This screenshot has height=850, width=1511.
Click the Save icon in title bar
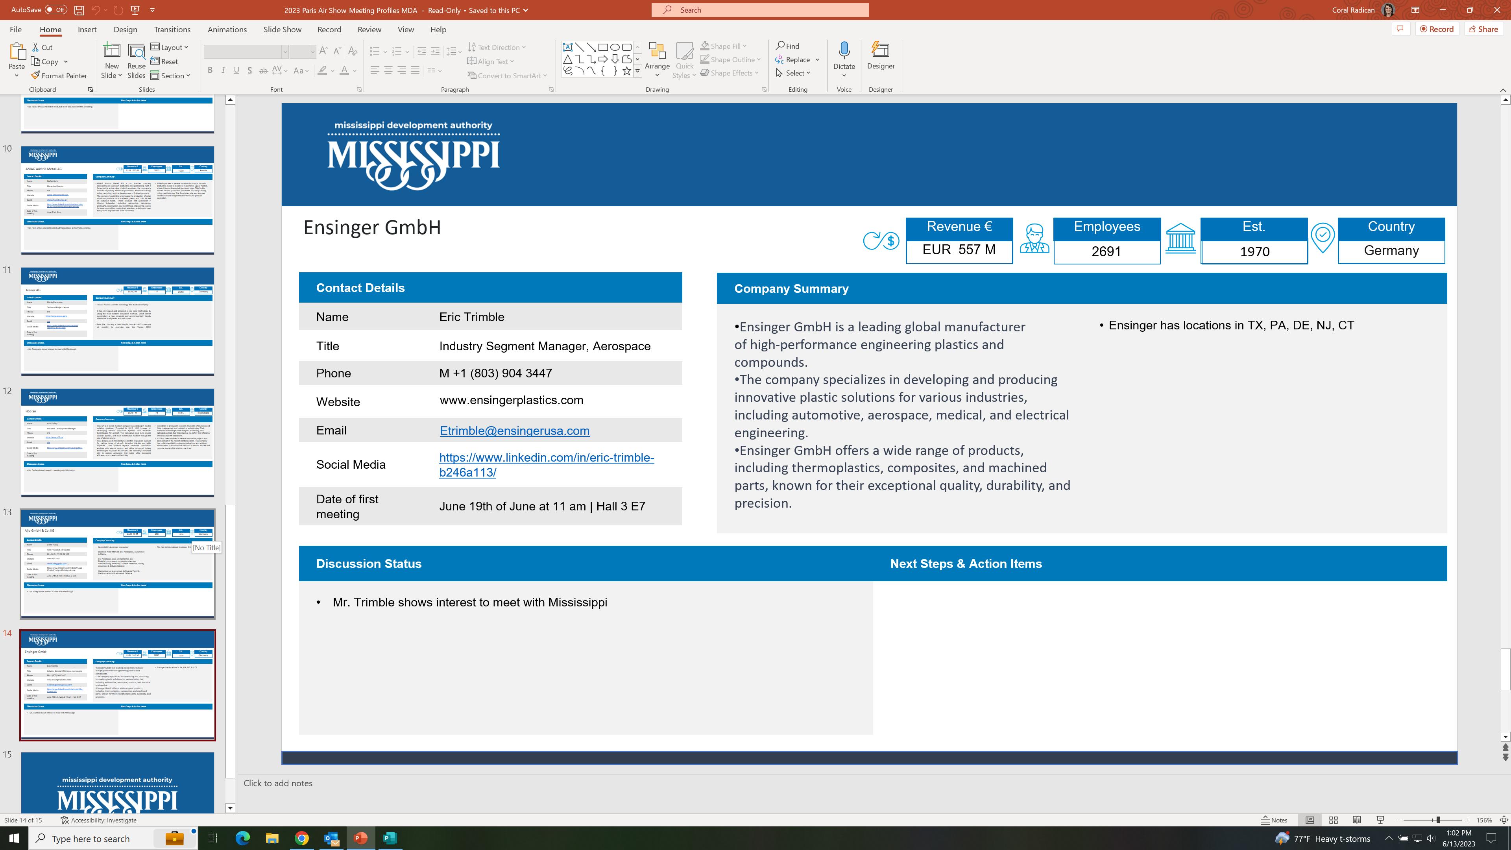(79, 10)
